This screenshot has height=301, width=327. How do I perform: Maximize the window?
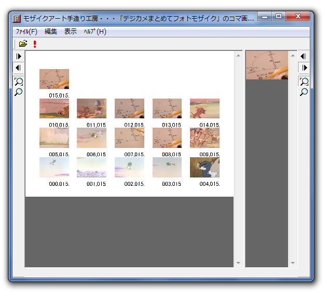tap(279, 17)
